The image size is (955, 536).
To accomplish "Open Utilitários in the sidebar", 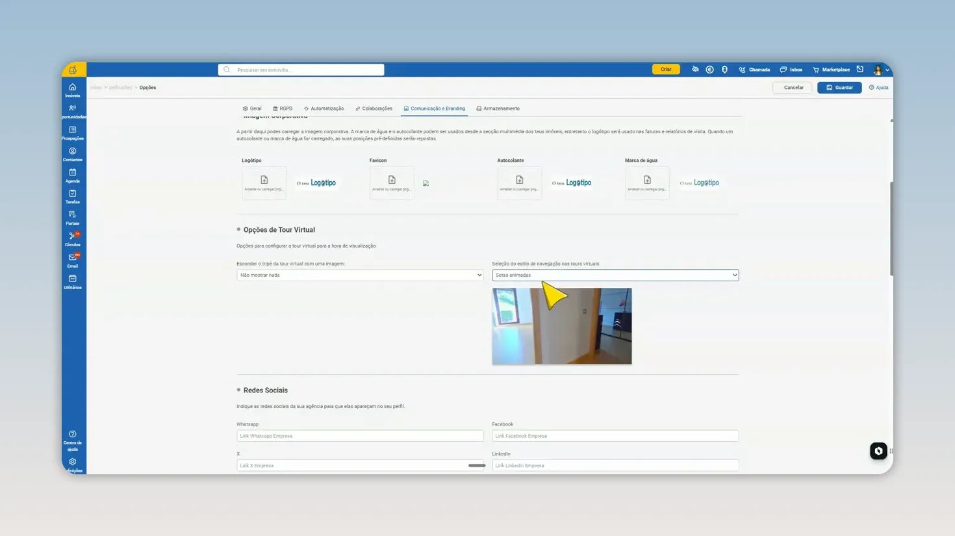I will click(x=73, y=283).
